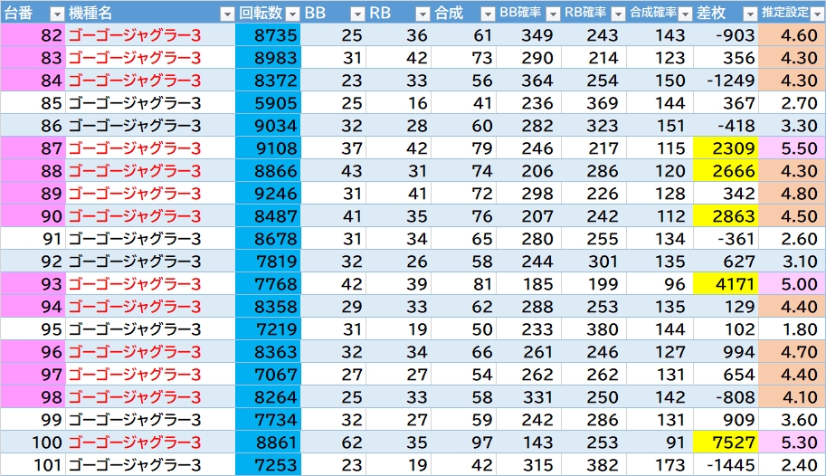This screenshot has width=826, height=476.
Task: Click BB確率 value 364
Action: tap(528, 81)
